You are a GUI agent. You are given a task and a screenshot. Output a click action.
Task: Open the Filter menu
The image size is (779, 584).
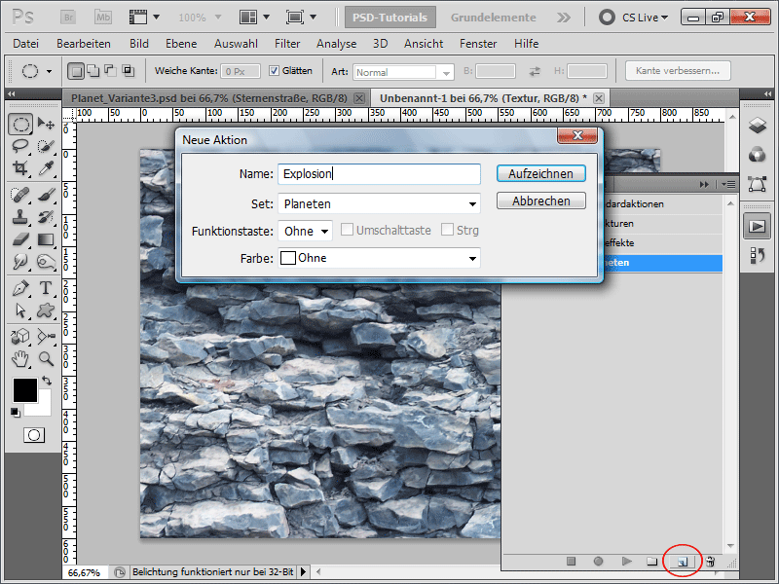(x=287, y=44)
